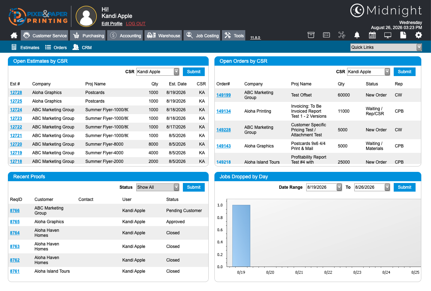
Task: Open the notifications bell
Action: (357, 35)
